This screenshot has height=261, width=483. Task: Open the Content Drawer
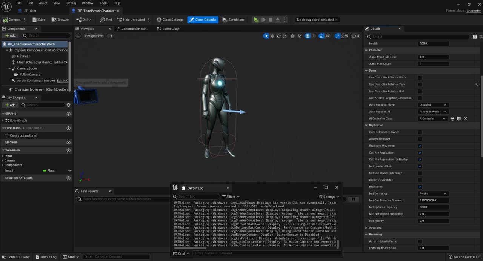pos(16,257)
